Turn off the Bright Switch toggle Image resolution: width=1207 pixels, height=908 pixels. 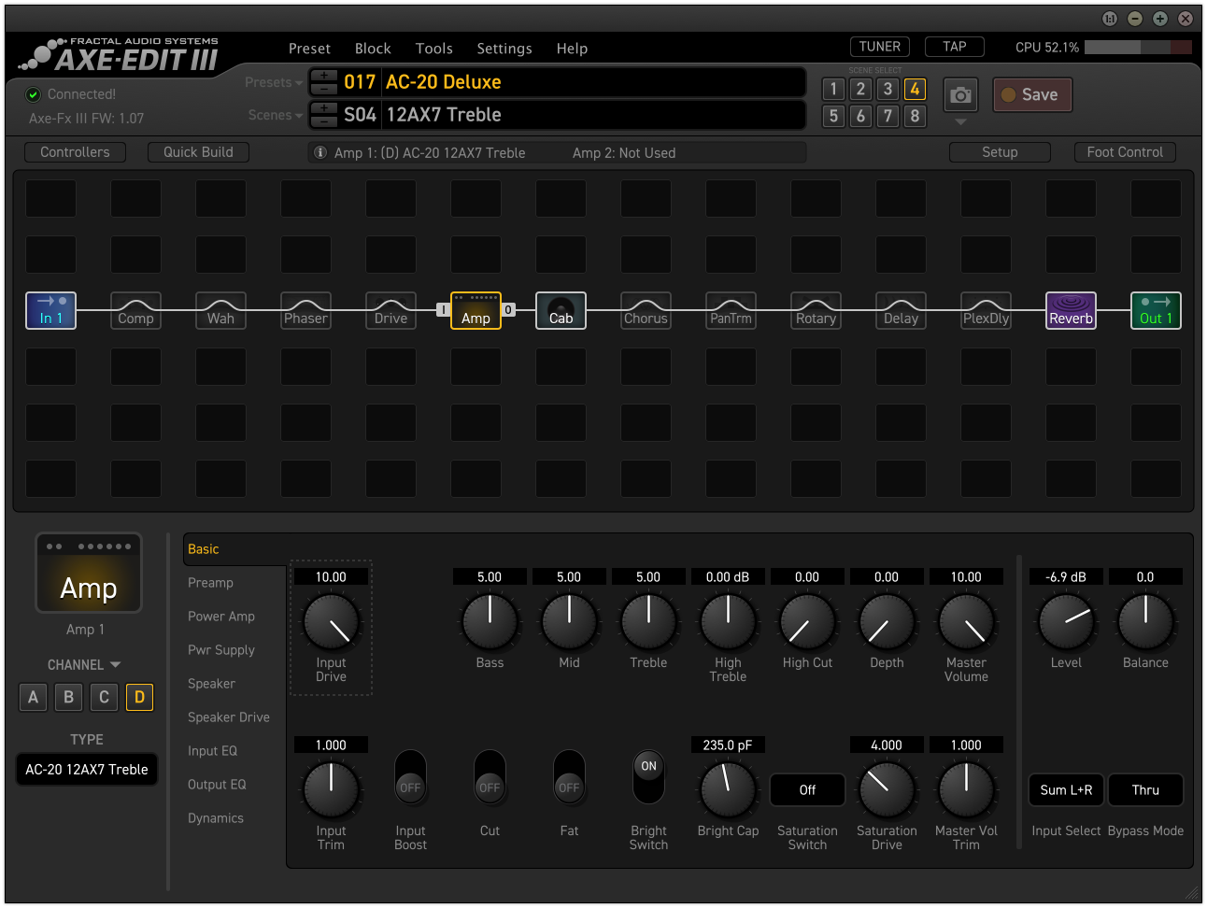point(648,777)
